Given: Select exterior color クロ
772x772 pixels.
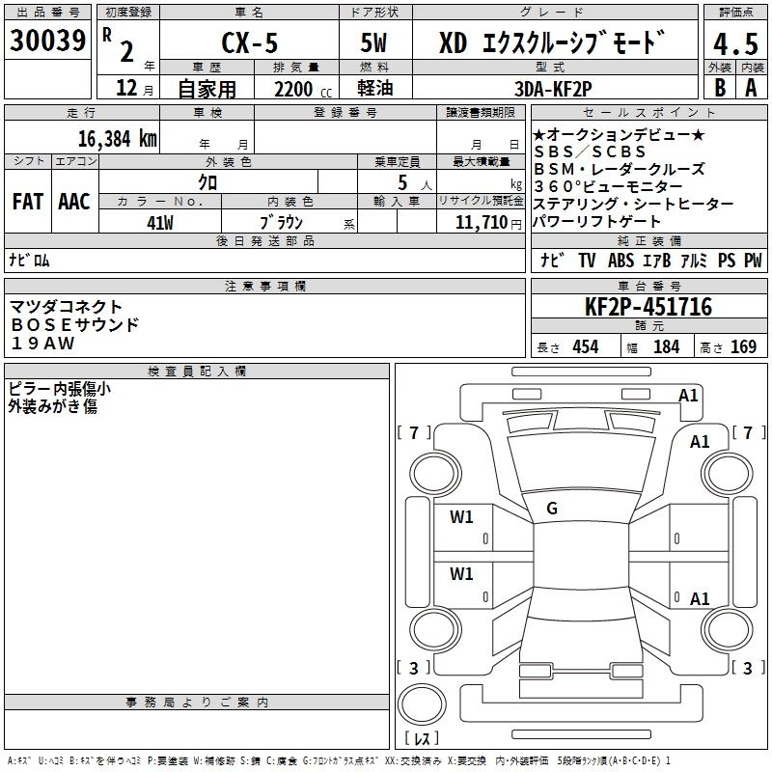Looking at the screenshot, I should click(x=207, y=182).
